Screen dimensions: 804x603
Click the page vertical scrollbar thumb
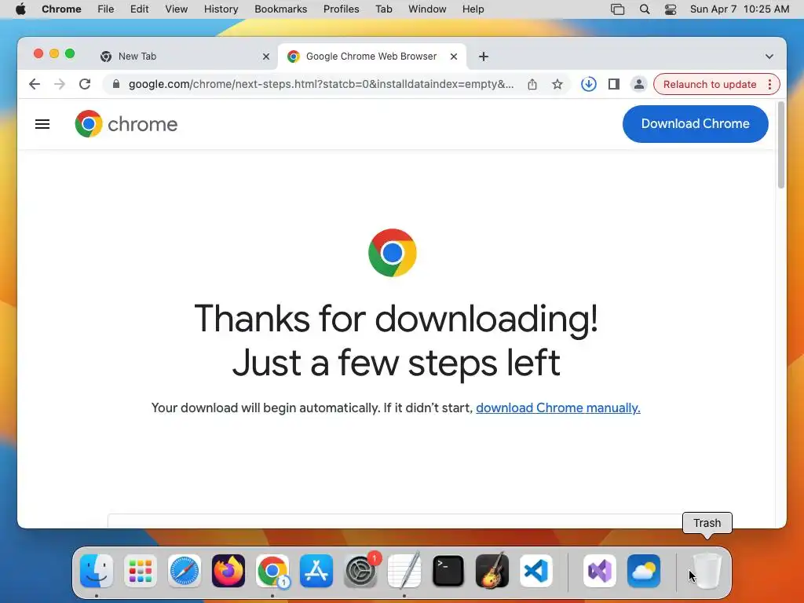tap(781, 145)
